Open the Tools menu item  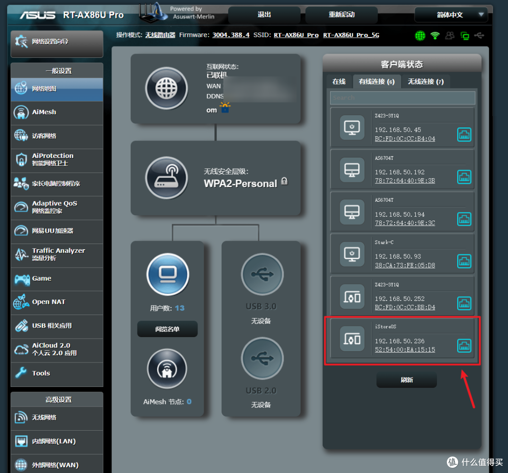pyautogui.click(x=57, y=374)
